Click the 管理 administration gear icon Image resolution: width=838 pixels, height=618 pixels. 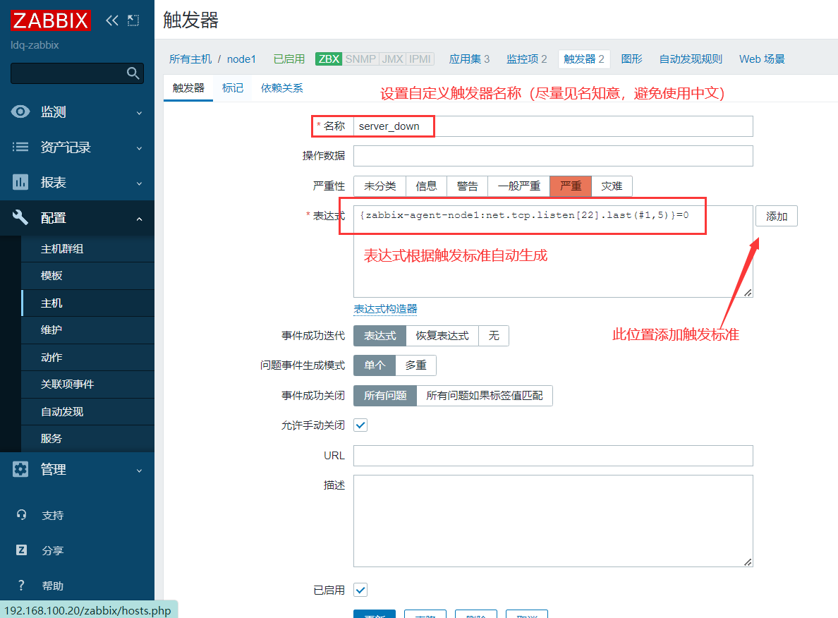coord(21,469)
